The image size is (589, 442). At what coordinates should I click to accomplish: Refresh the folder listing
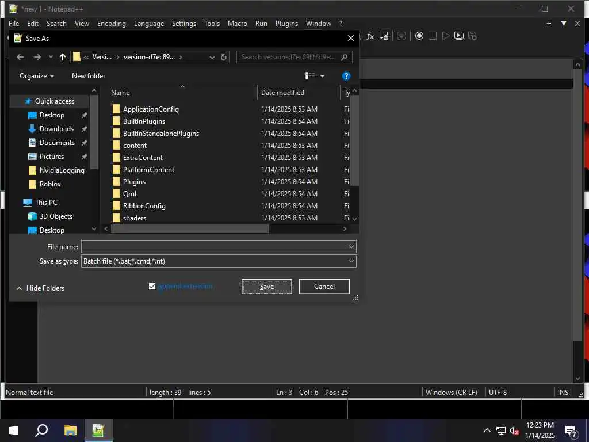click(224, 57)
